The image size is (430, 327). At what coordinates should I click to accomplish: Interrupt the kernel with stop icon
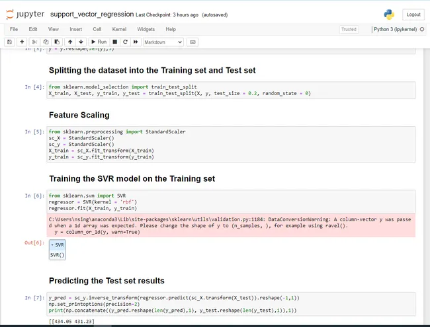click(115, 42)
